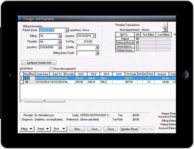The width and height of the screenshot is (194, 149).
Task: Click the scrollbar left arrow of detail grid
Action: click(x=22, y=101)
